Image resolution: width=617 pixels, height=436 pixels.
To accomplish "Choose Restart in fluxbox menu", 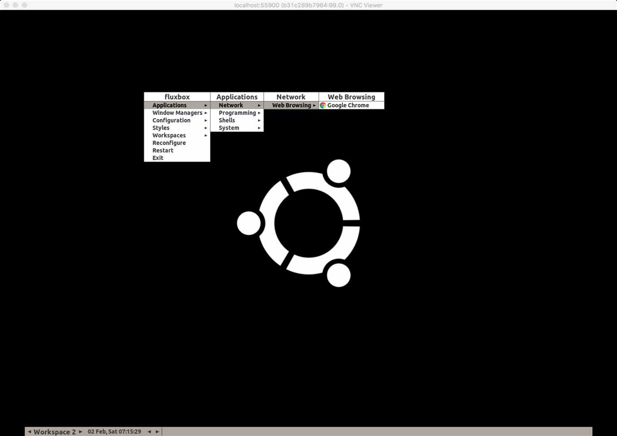I will pos(177,150).
